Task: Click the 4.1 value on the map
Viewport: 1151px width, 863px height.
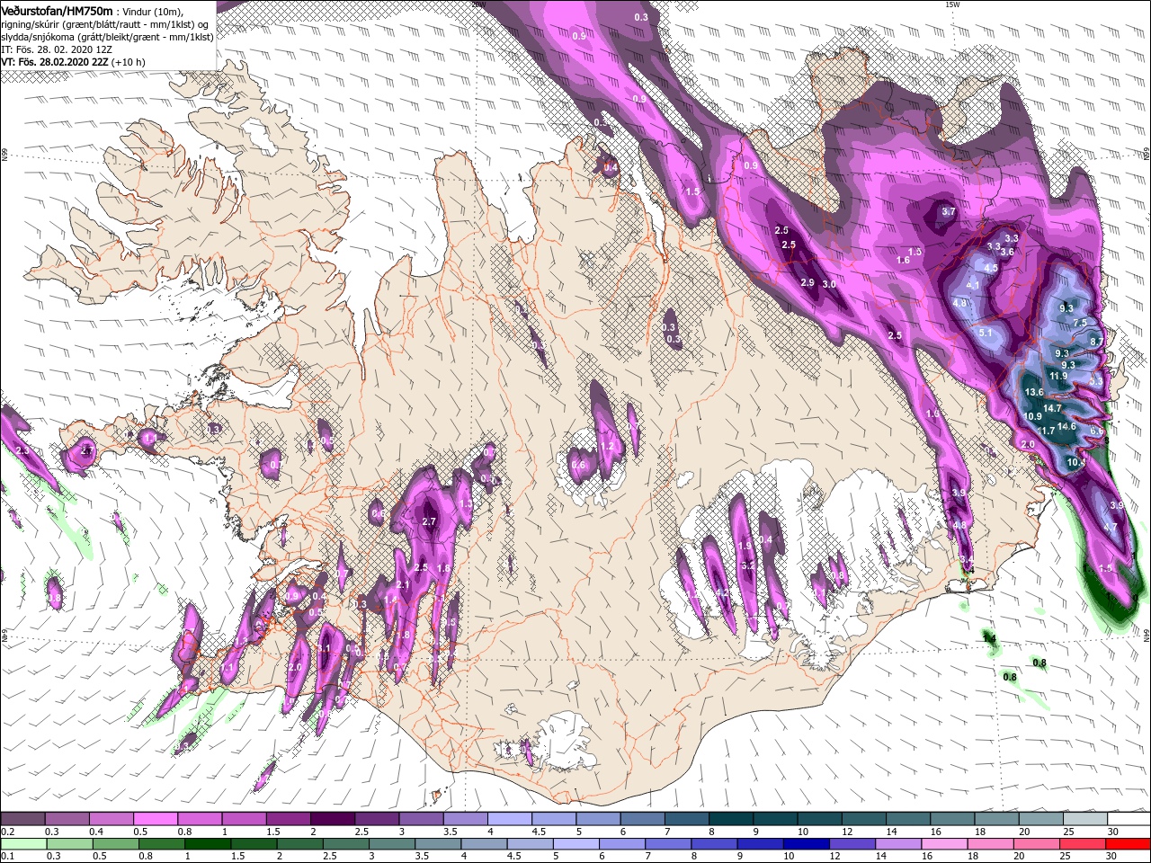Action: (972, 285)
